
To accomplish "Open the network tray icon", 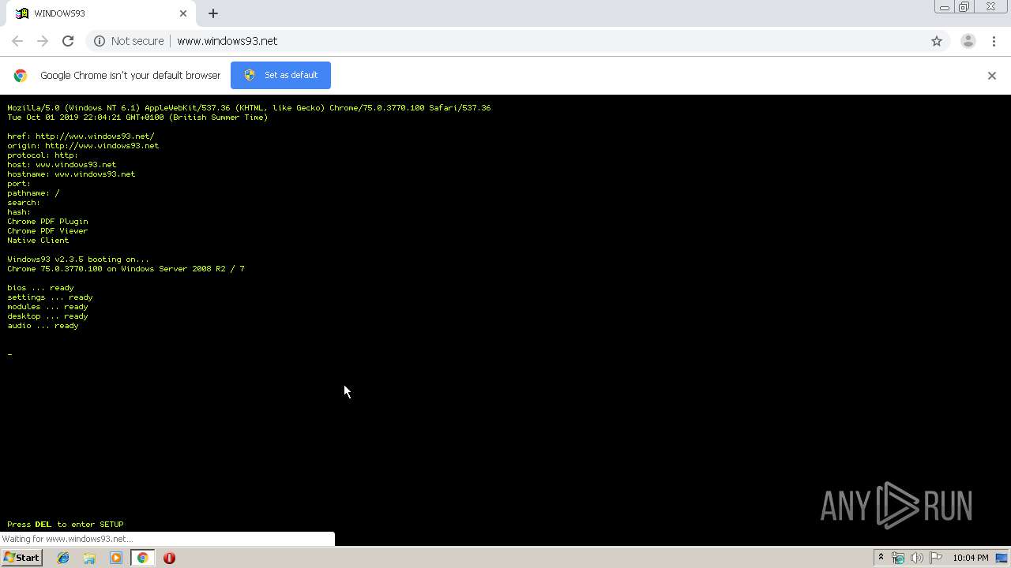I will pyautogui.click(x=898, y=558).
